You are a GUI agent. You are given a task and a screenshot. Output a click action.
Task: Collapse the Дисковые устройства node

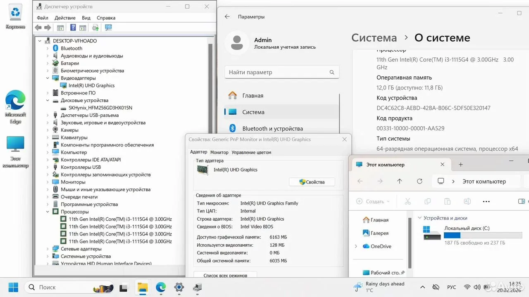tap(48, 100)
